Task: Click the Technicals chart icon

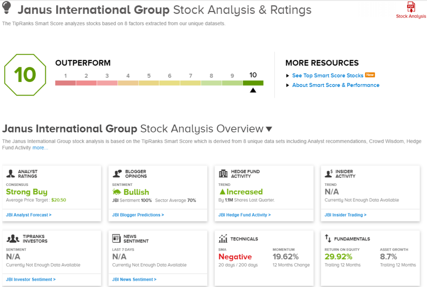Action: coord(223,239)
